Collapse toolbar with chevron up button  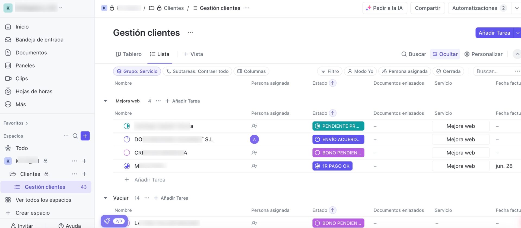coord(517,54)
